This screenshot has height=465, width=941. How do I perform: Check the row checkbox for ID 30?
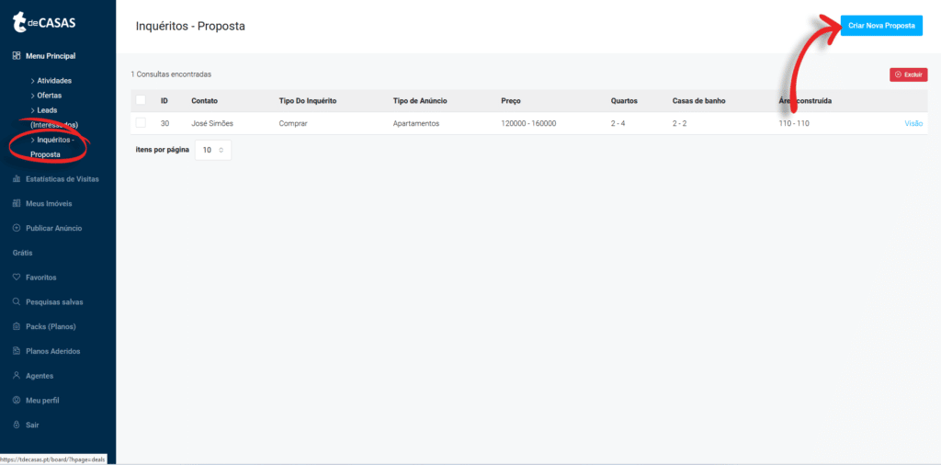(x=141, y=123)
